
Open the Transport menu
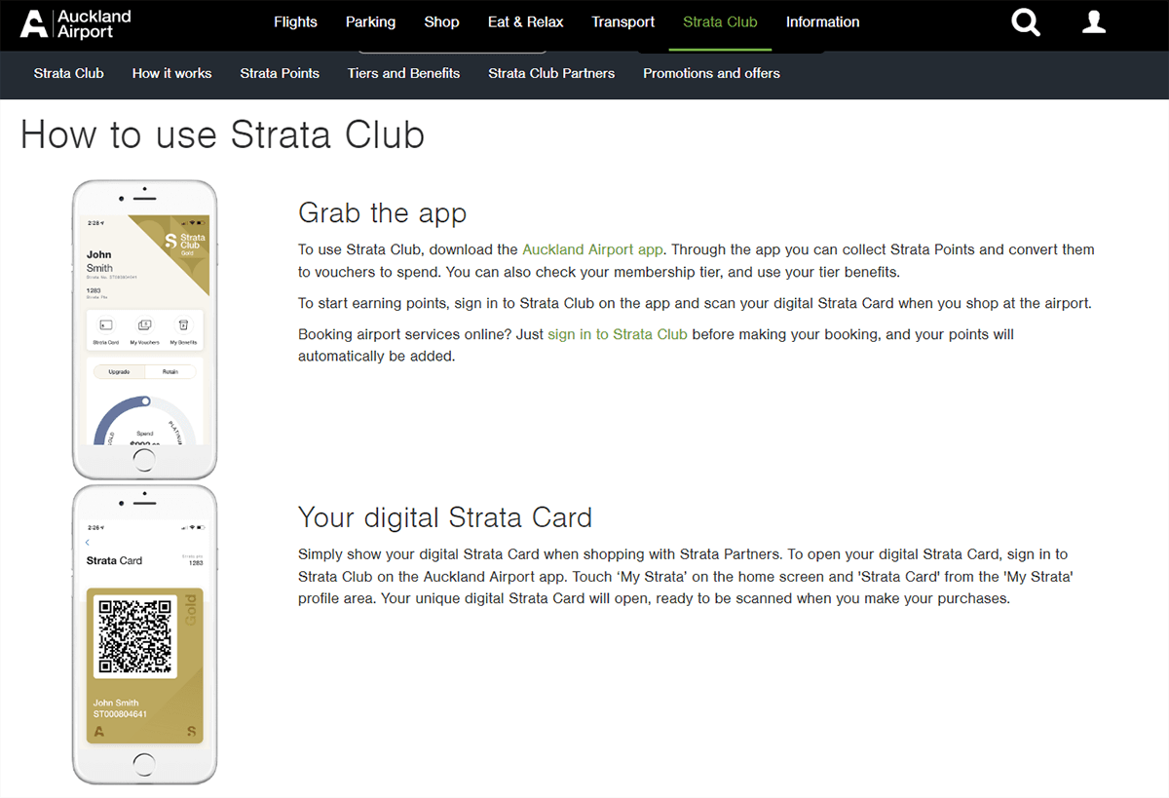tap(623, 22)
